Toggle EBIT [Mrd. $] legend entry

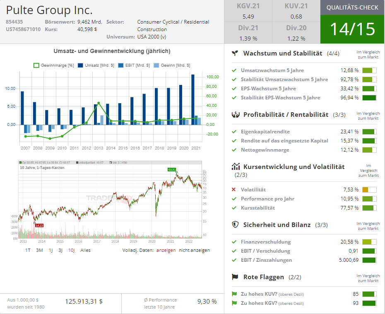pos(133,65)
